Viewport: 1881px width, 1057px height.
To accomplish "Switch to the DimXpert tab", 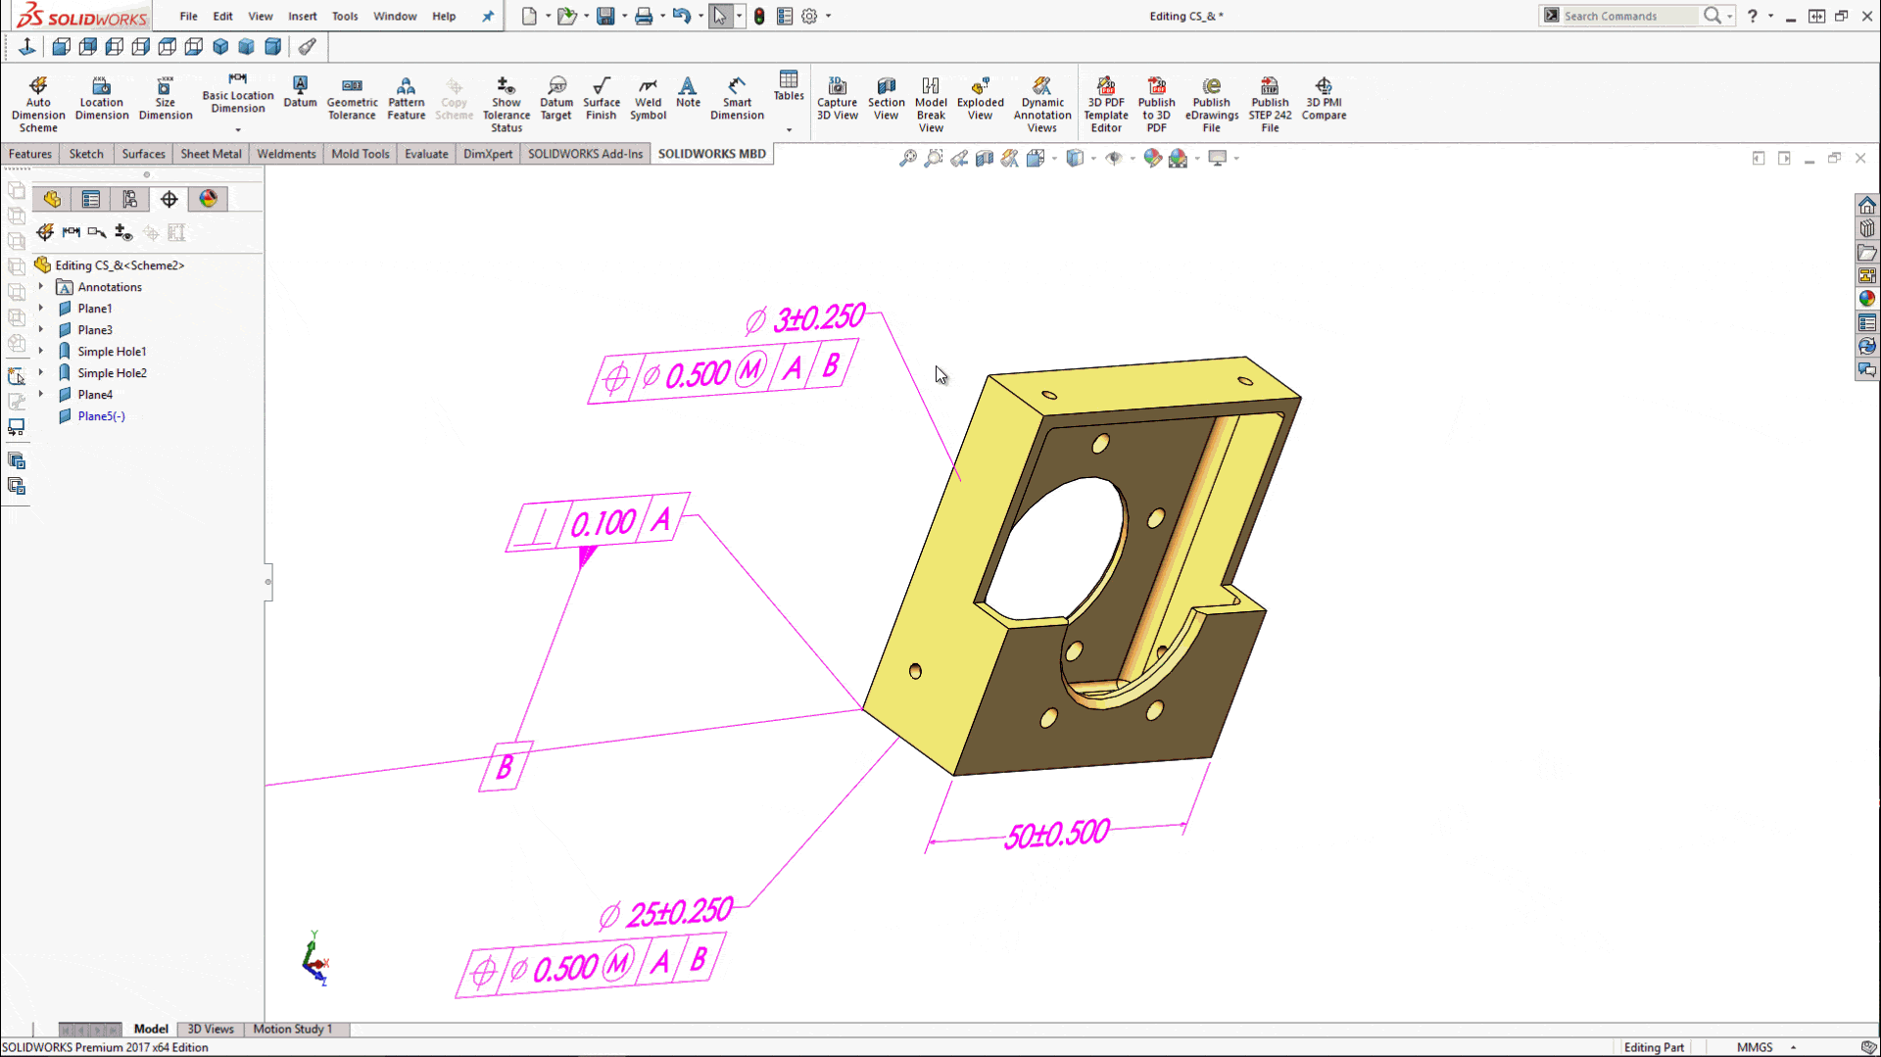I will tap(488, 154).
